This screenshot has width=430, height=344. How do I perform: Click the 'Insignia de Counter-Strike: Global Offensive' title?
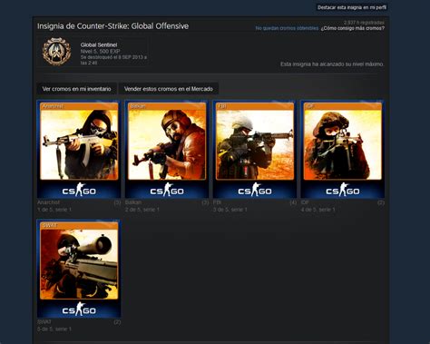tap(112, 26)
